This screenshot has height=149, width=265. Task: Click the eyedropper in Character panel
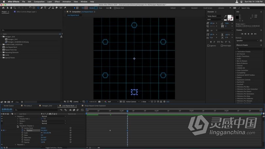point(225,16)
